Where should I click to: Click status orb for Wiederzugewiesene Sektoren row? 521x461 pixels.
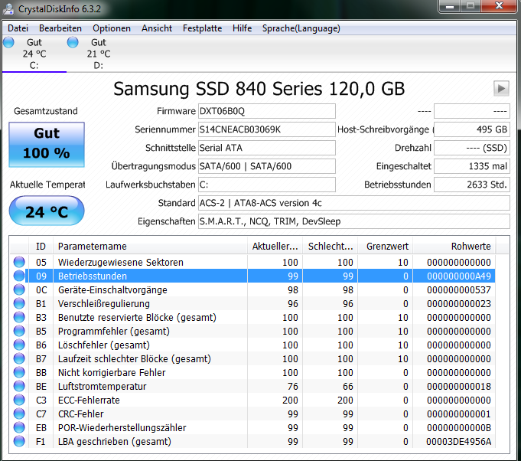tap(19, 262)
